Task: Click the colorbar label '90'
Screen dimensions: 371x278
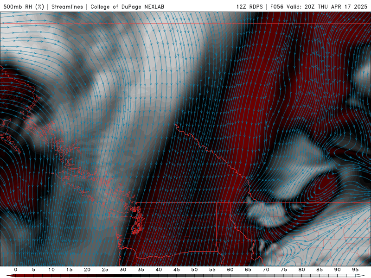Action: click(x=337, y=270)
